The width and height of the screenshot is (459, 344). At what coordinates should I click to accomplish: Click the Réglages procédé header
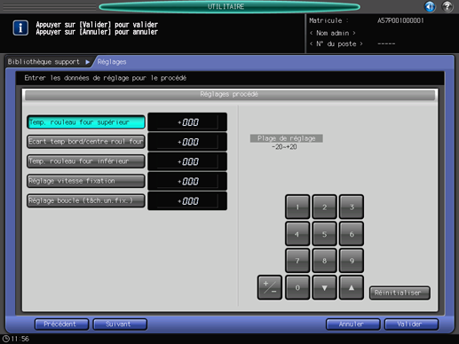click(x=230, y=95)
